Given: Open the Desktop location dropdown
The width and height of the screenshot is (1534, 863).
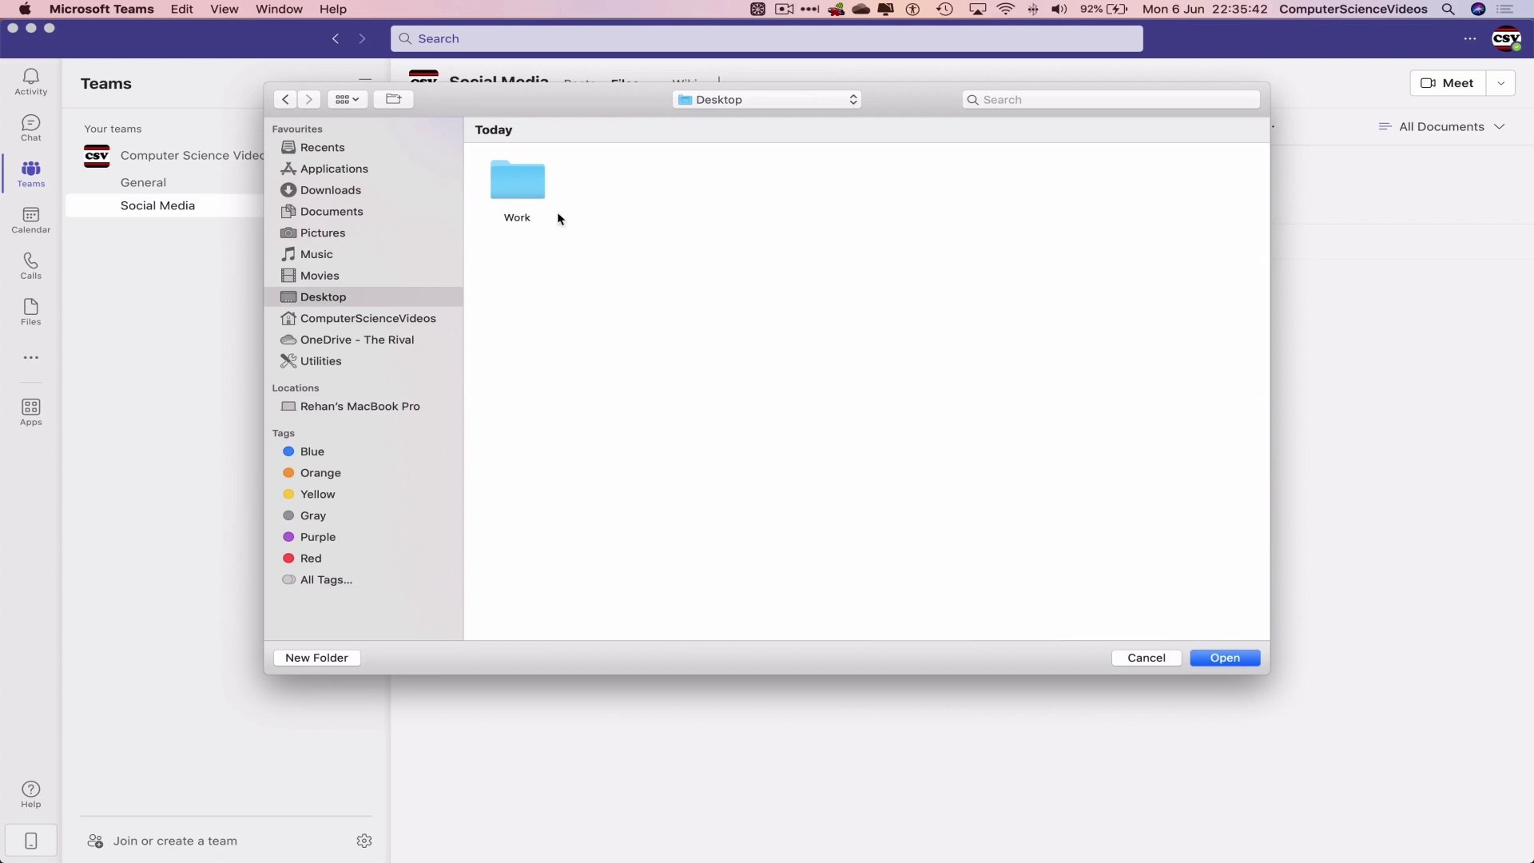Looking at the screenshot, I should click(766, 100).
